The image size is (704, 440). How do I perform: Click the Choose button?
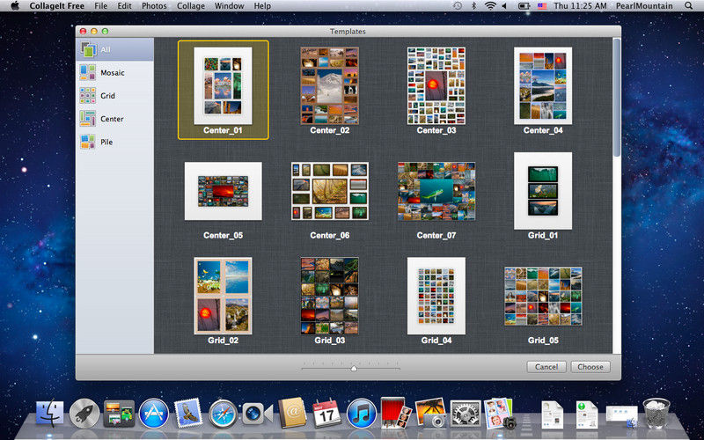[590, 367]
